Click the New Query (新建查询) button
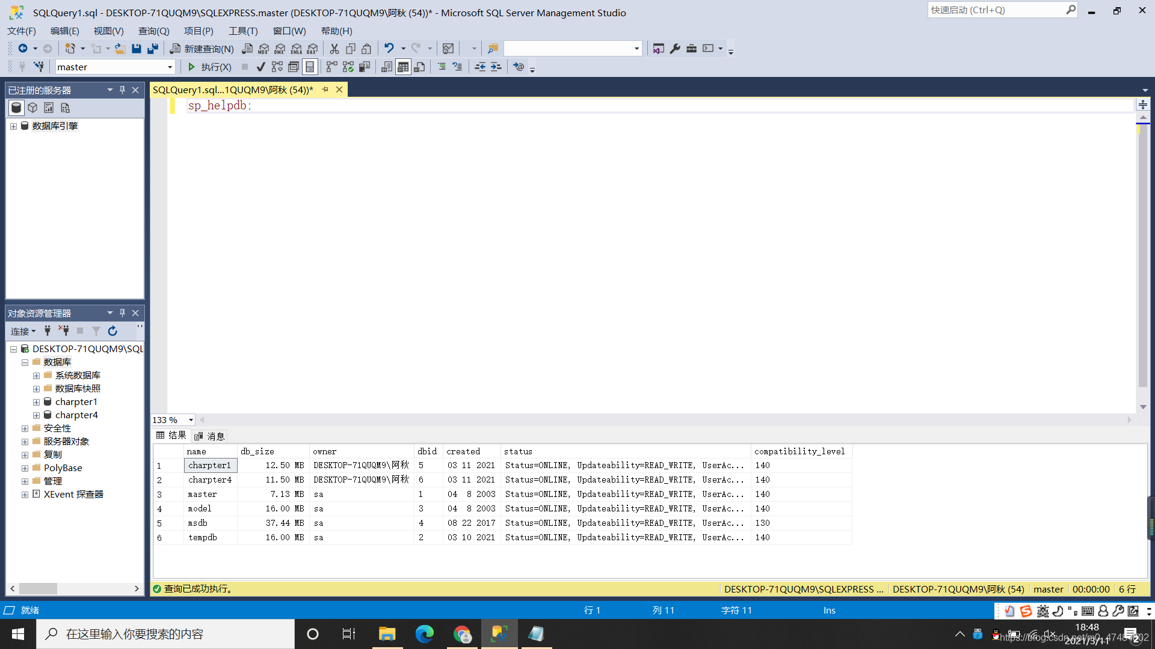The width and height of the screenshot is (1155, 649). tap(202, 49)
